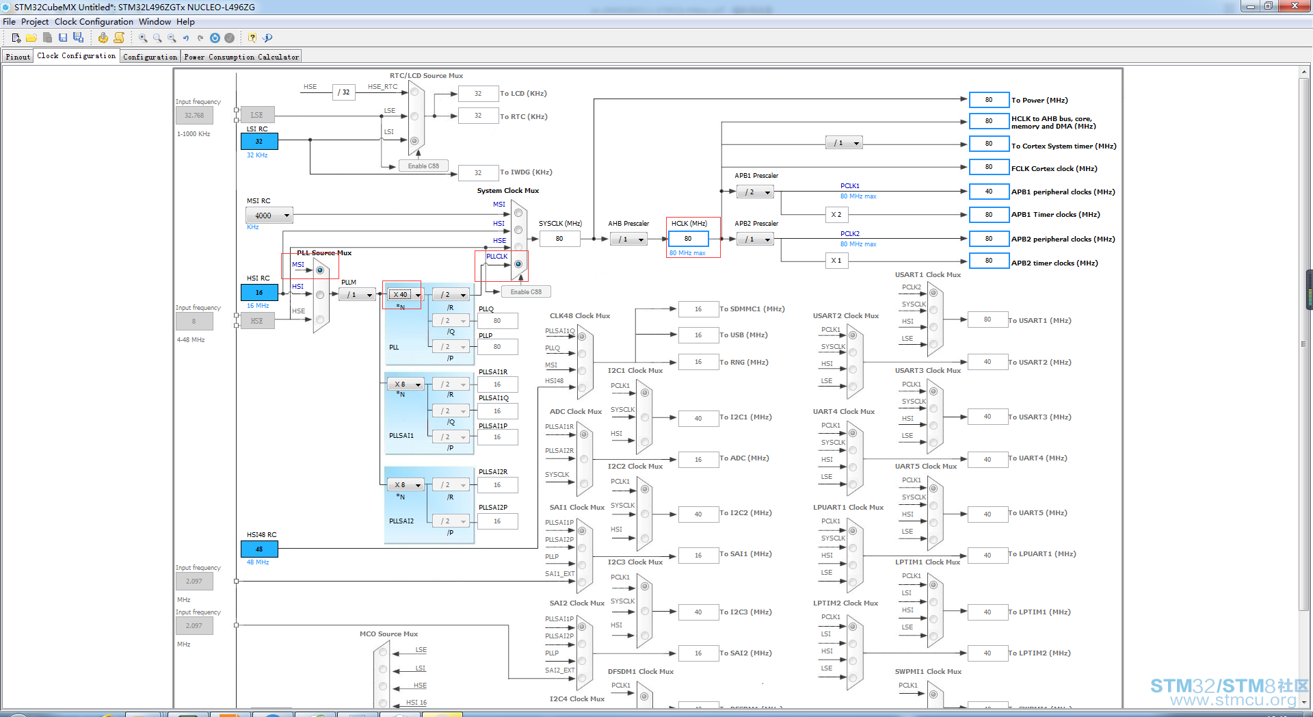The width and height of the screenshot is (1313, 717).
Task: Select MSI in the System Clock Mux
Action: click(x=518, y=213)
